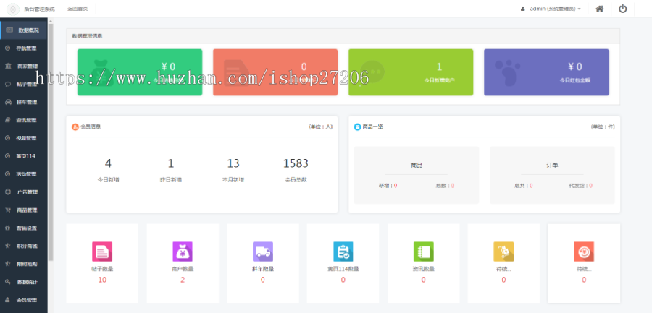The height and width of the screenshot is (313, 652).
Task: Open 视频管理 in the sidebar
Action: click(x=24, y=138)
